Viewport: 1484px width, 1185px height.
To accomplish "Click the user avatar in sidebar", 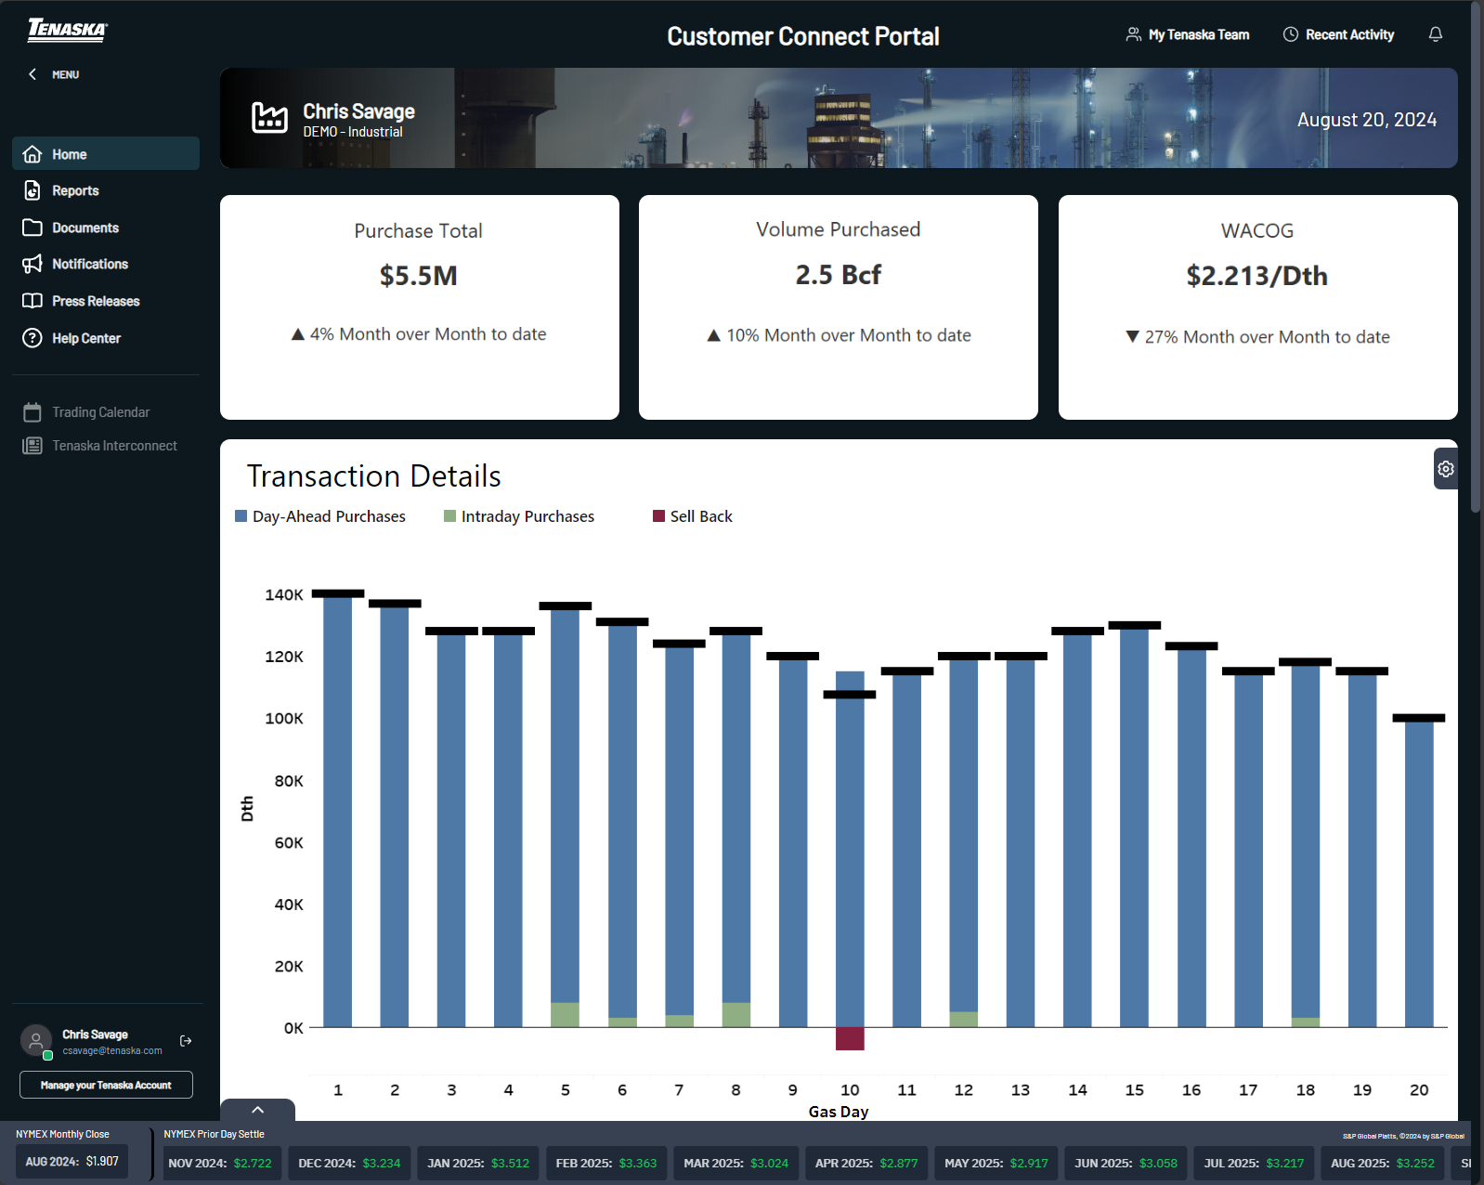I will (x=36, y=1041).
